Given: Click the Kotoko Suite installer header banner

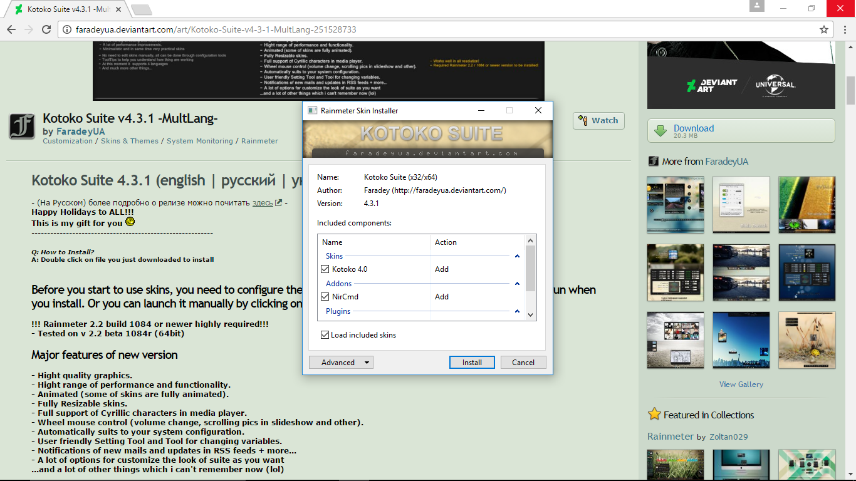Looking at the screenshot, I should tap(427, 139).
